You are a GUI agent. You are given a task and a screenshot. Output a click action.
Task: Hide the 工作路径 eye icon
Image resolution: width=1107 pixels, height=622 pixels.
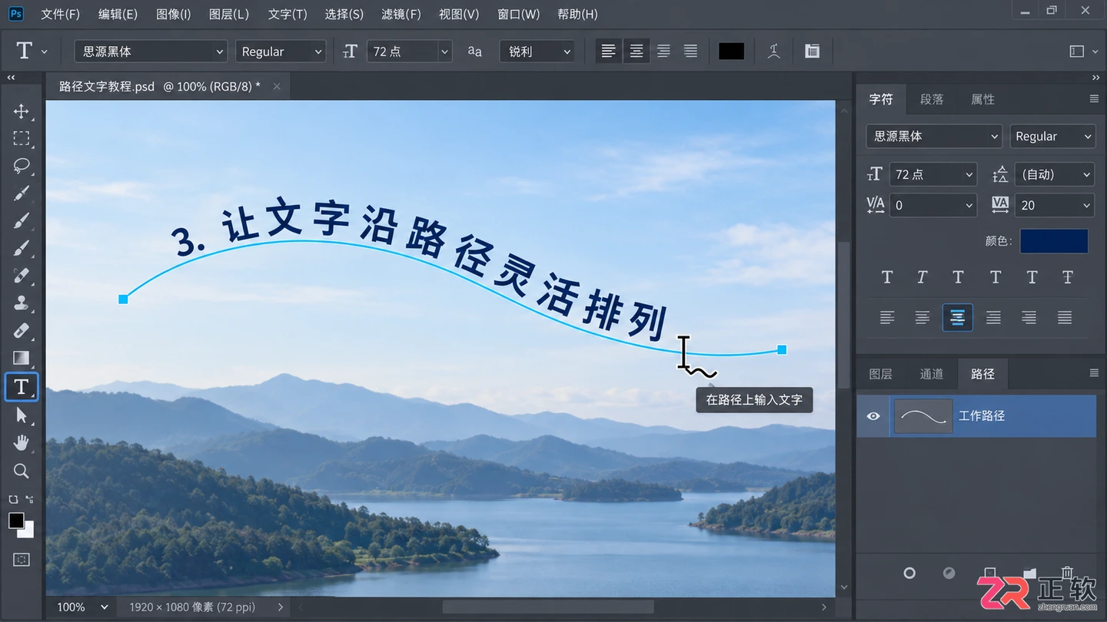pyautogui.click(x=873, y=415)
